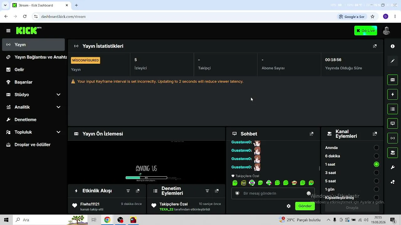Image resolution: width=401 pixels, height=225 pixels.
Task: Open the Windows Start menu
Action: point(6,220)
